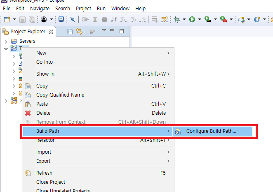Click the Drop to Frame icon

coord(155,19)
